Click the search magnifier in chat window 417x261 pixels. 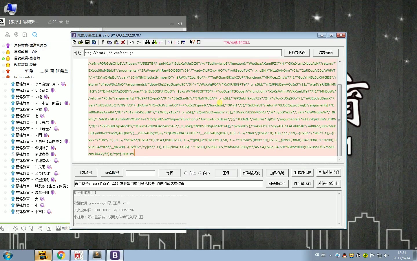click(x=35, y=35)
